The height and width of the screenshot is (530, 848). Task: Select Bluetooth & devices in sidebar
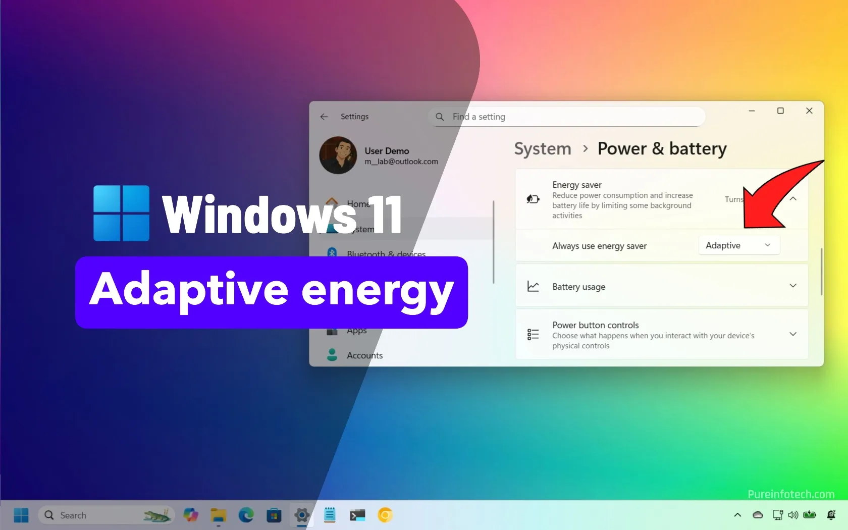pos(386,254)
